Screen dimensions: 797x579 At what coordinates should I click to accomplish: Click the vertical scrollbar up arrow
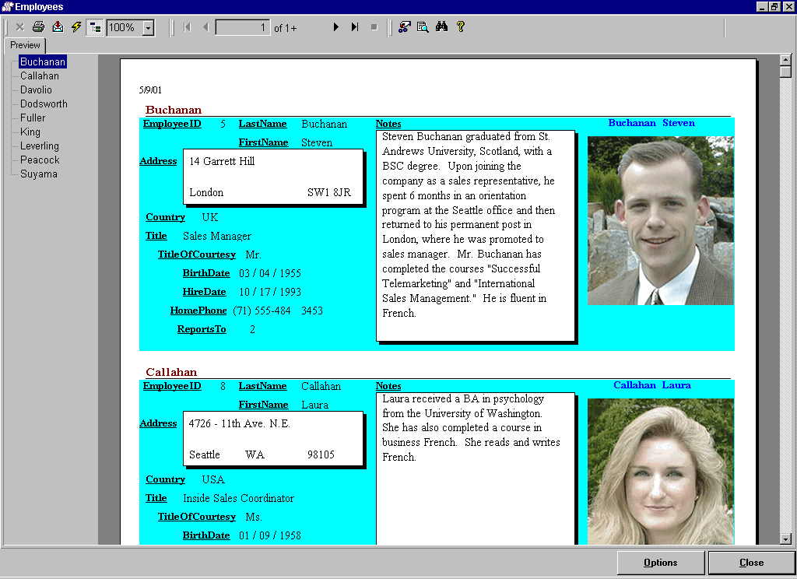point(786,60)
